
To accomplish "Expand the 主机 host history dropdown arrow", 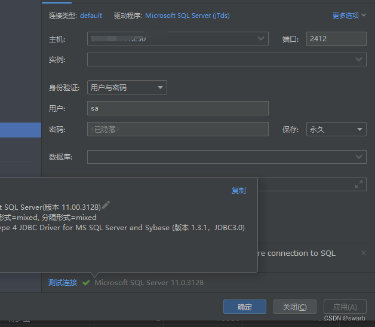I will tap(261, 38).
